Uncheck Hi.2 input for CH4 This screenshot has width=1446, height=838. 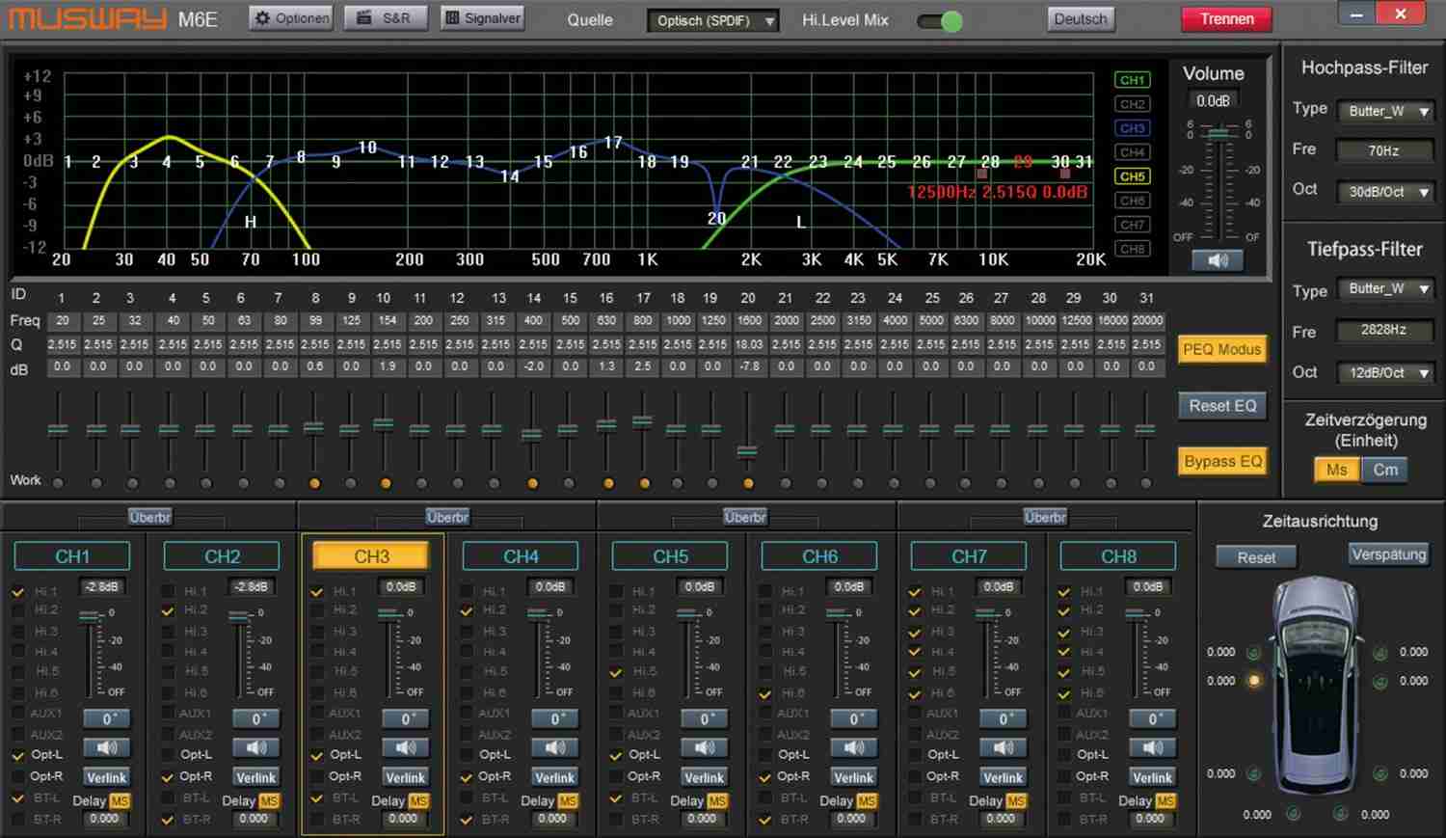tap(467, 610)
